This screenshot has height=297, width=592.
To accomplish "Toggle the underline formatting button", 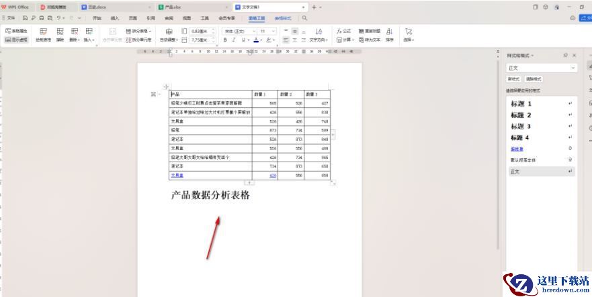I will (245, 40).
